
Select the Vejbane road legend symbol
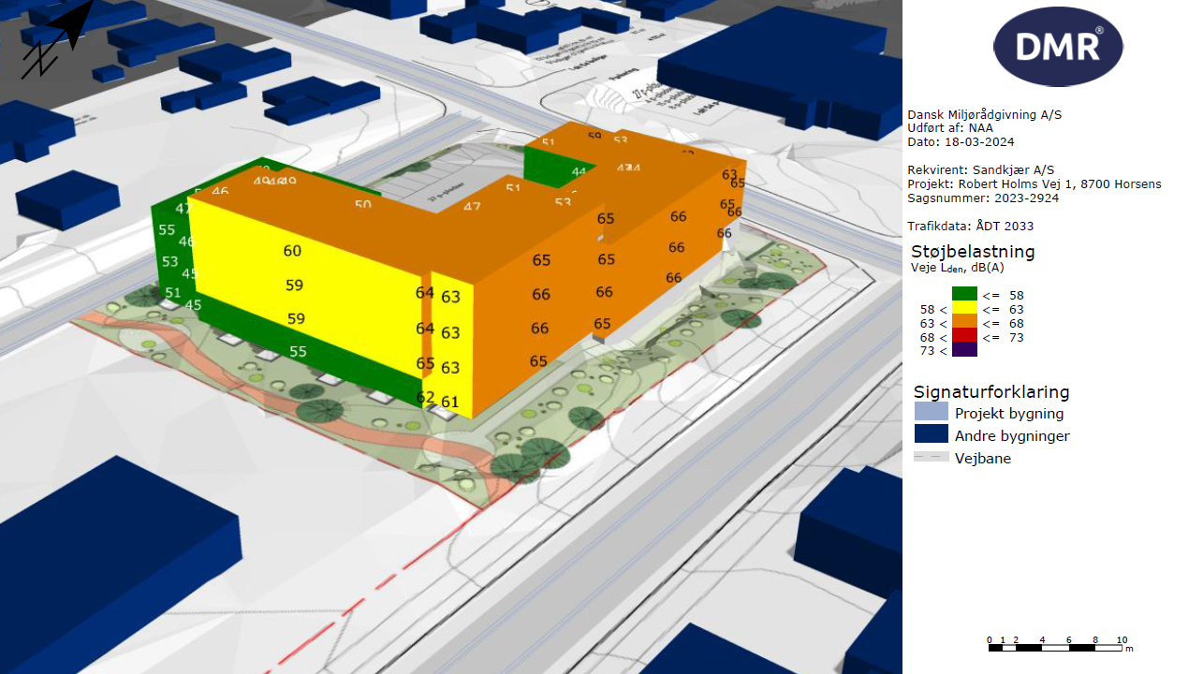[931, 458]
